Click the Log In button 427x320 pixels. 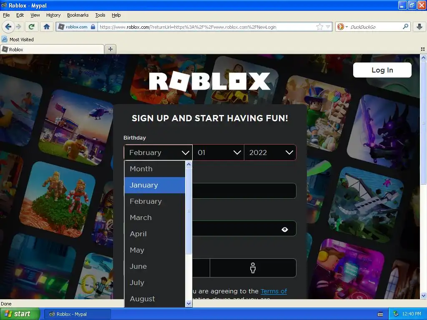pos(382,70)
